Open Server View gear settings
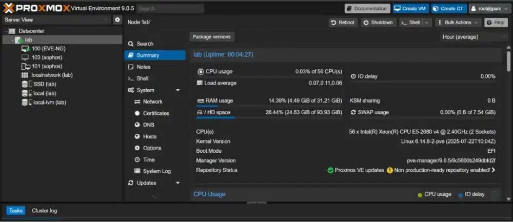513x222 pixels. pyautogui.click(x=117, y=20)
